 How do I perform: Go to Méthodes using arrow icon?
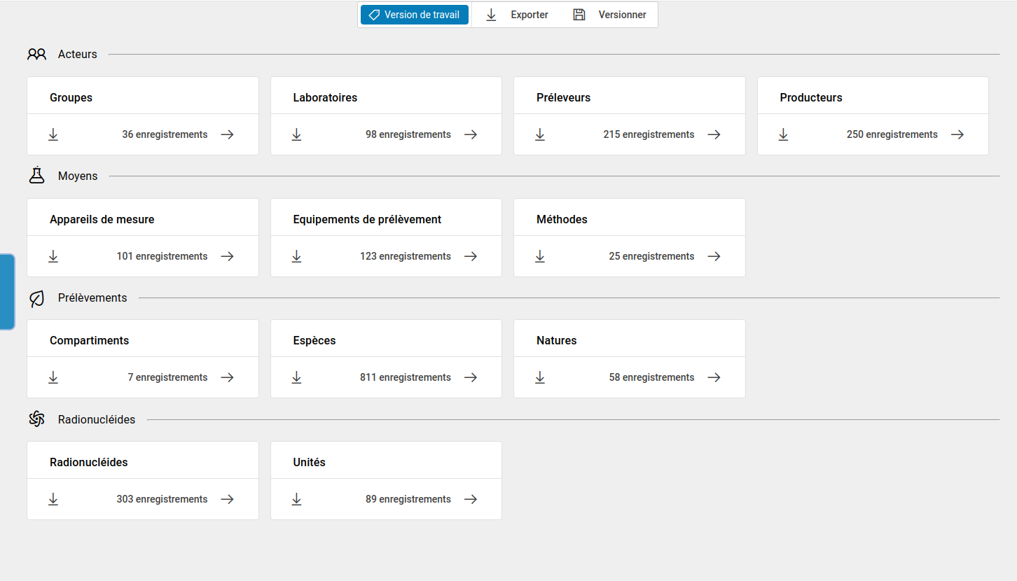pos(714,256)
